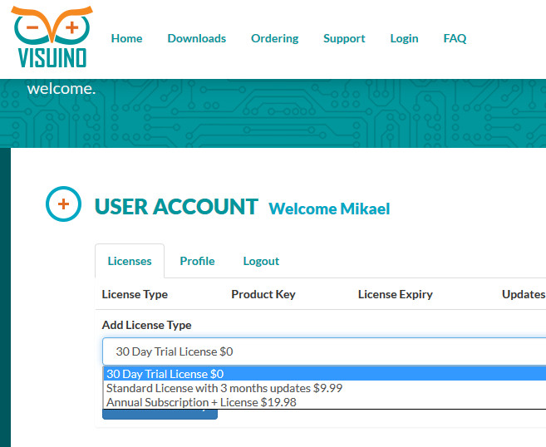Image resolution: width=546 pixels, height=447 pixels.
Task: Click the blue button below the dropdown list
Action: tap(160, 415)
